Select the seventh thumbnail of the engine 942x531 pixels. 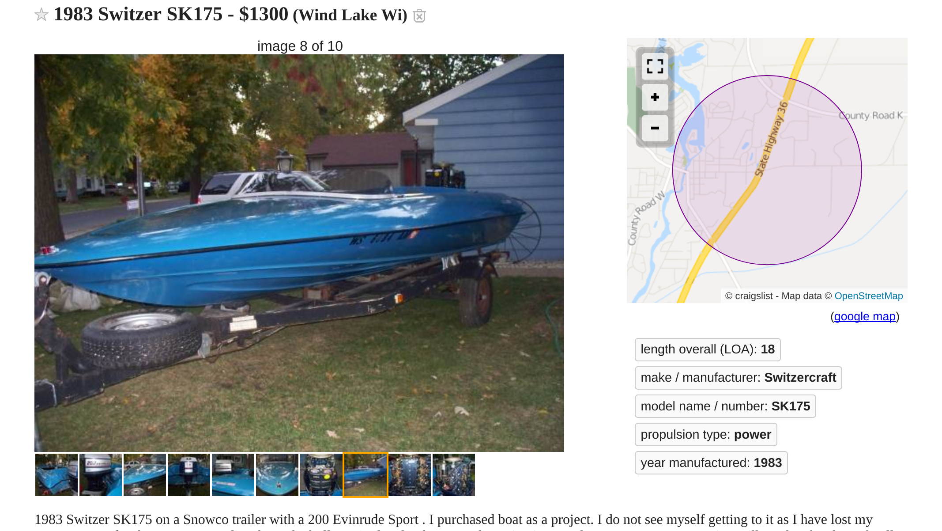pyautogui.click(x=321, y=475)
